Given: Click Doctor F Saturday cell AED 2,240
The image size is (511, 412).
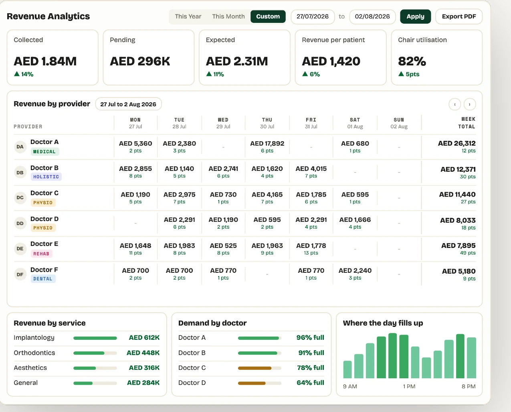Looking at the screenshot, I should (355, 274).
